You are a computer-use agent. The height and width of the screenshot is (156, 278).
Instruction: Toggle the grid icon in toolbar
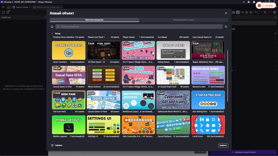pos(251,12)
